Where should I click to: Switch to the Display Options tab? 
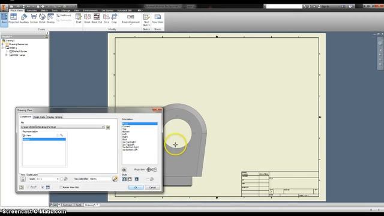[x=55, y=117]
